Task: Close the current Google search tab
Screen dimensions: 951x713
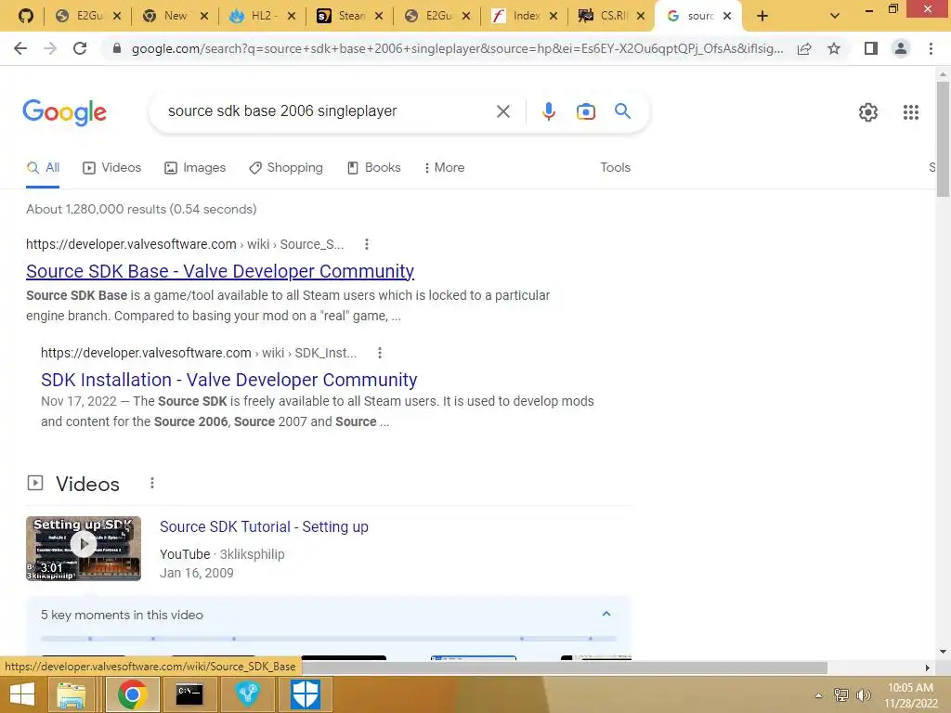Action: (726, 17)
